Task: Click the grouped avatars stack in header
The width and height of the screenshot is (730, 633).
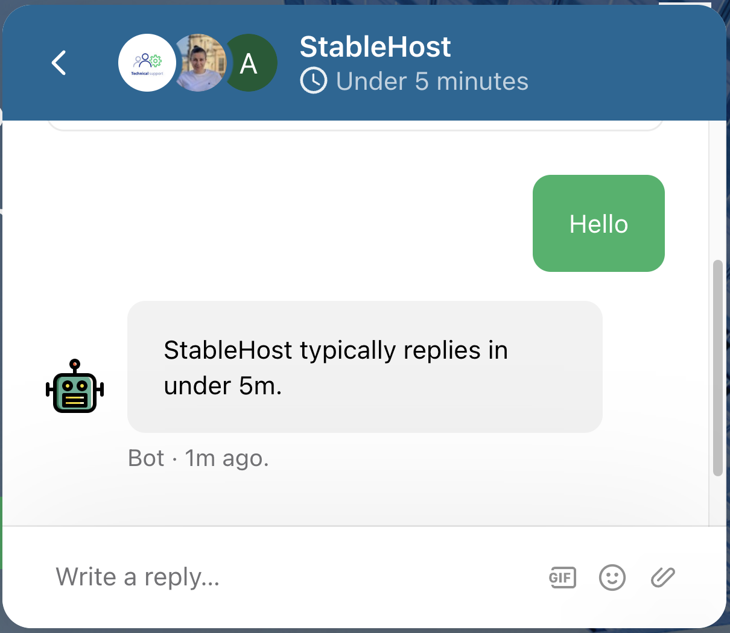Action: [x=198, y=63]
